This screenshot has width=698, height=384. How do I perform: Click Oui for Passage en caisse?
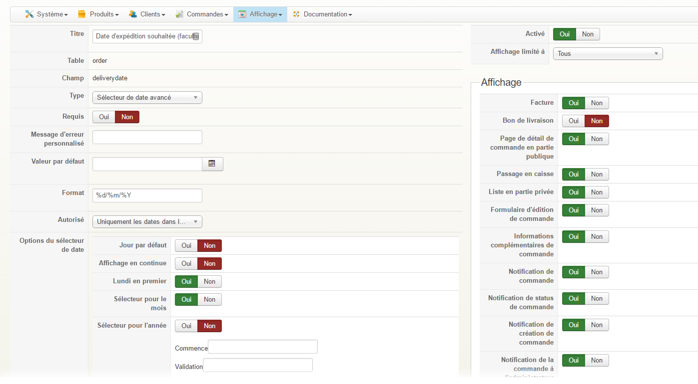(574, 174)
